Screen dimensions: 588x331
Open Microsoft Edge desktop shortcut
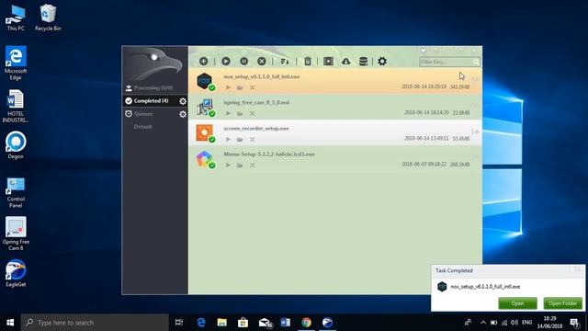pos(16,63)
